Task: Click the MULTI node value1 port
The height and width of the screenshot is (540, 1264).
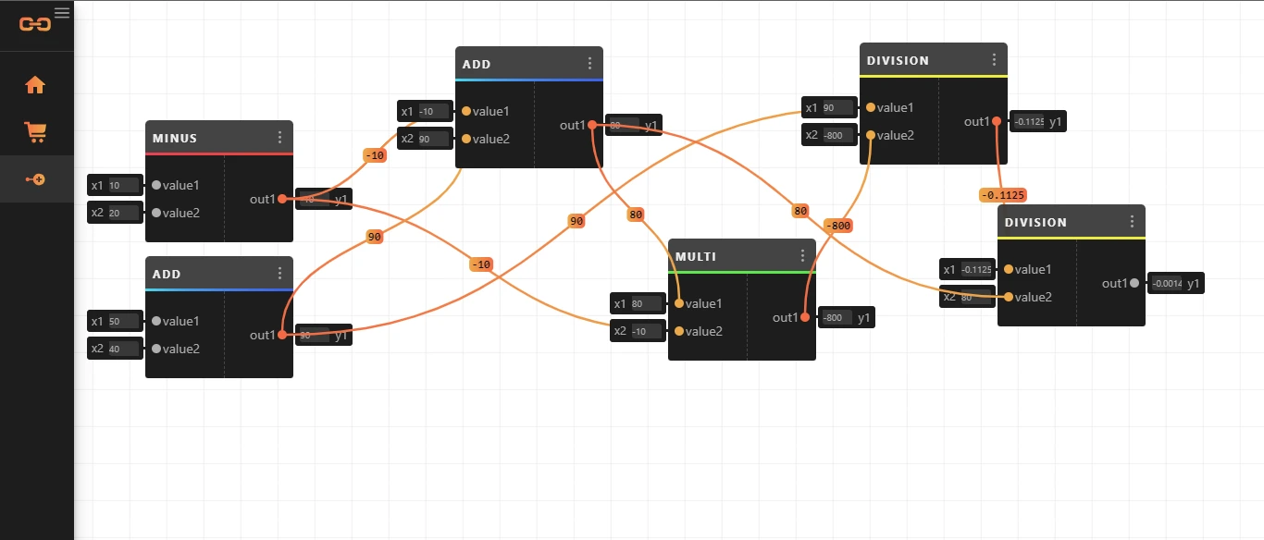Action: tap(679, 303)
